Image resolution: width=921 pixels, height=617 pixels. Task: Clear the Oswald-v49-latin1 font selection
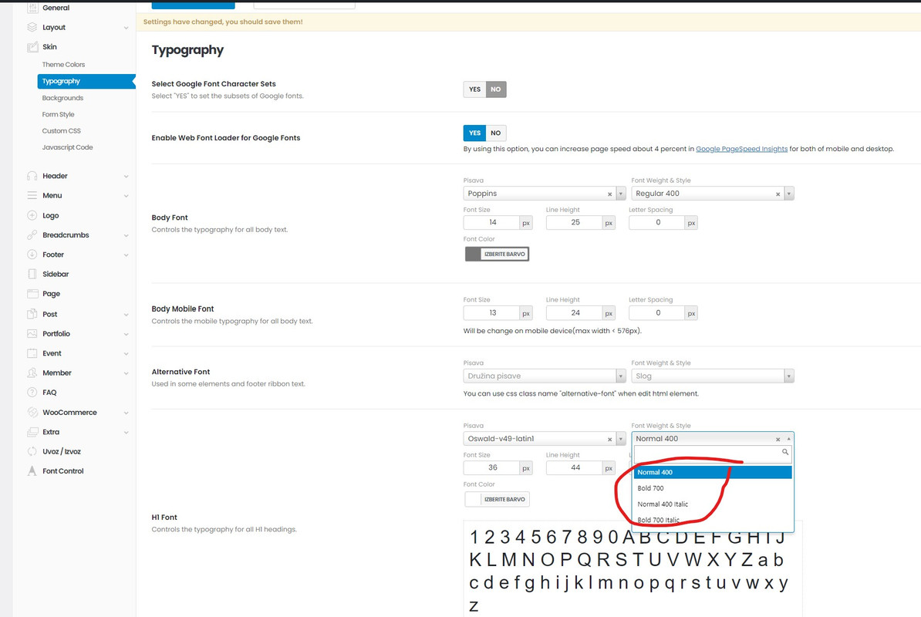click(x=609, y=439)
